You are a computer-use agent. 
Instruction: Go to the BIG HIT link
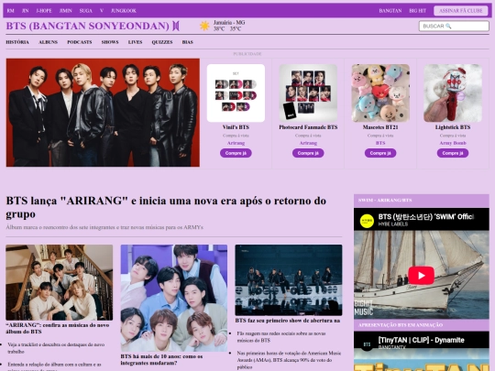coord(417,11)
